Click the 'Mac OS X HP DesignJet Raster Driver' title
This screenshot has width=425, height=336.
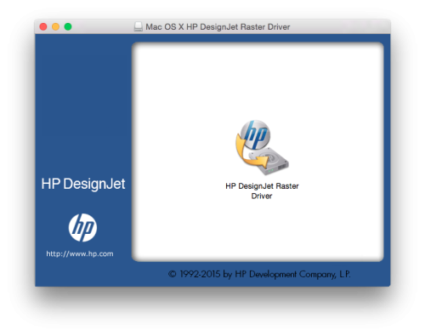pyautogui.click(x=218, y=27)
